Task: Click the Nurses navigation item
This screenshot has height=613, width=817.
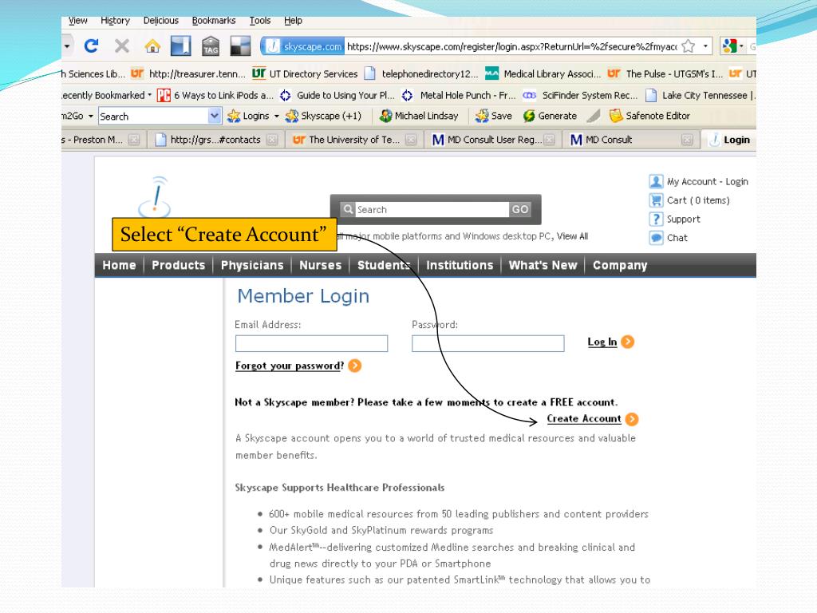Action: click(321, 265)
